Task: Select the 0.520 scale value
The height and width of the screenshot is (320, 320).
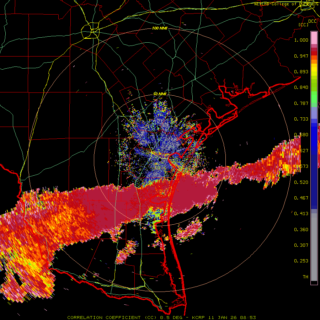Action: (x=301, y=182)
